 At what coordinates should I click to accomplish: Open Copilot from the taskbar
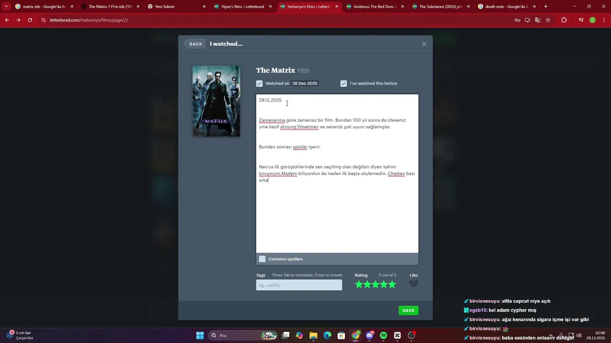pos(299,335)
